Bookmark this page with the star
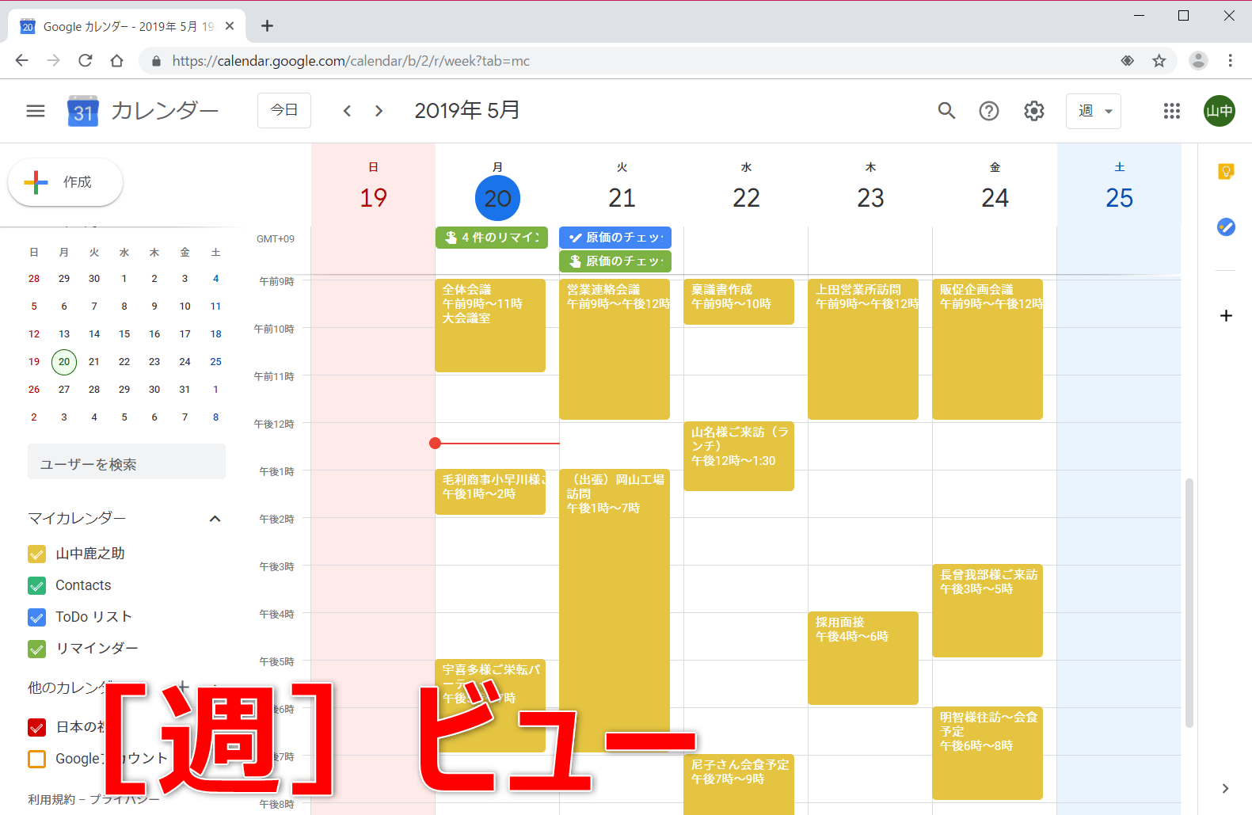The height and width of the screenshot is (815, 1252). (x=1159, y=61)
